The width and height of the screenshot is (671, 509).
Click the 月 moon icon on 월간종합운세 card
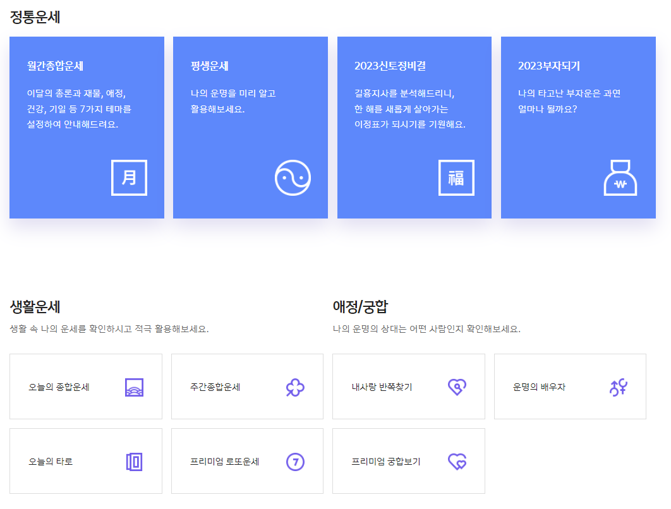click(x=129, y=177)
